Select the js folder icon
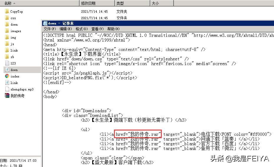 (x=7, y=44)
